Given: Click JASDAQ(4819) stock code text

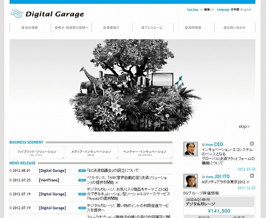Looking at the screenshot, I should pyautogui.click(x=198, y=200).
